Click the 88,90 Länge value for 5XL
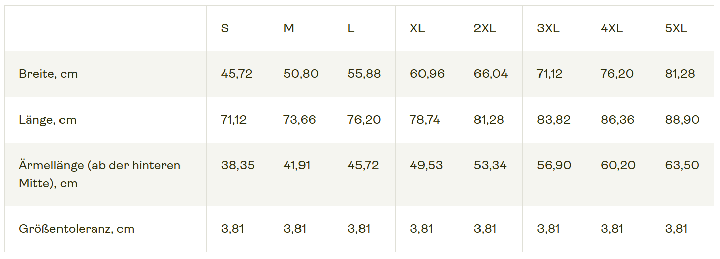720x259 pixels. (682, 120)
